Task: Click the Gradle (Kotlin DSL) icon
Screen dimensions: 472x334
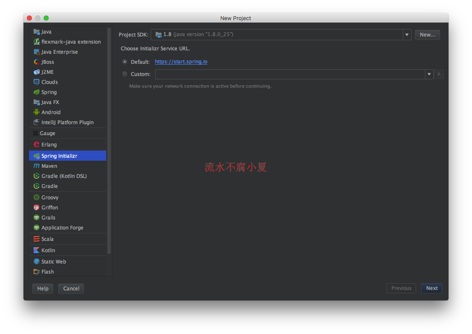Action: tap(37, 176)
